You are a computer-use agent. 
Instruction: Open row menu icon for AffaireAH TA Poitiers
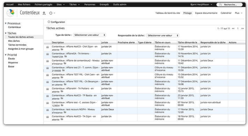(x=48, y=89)
